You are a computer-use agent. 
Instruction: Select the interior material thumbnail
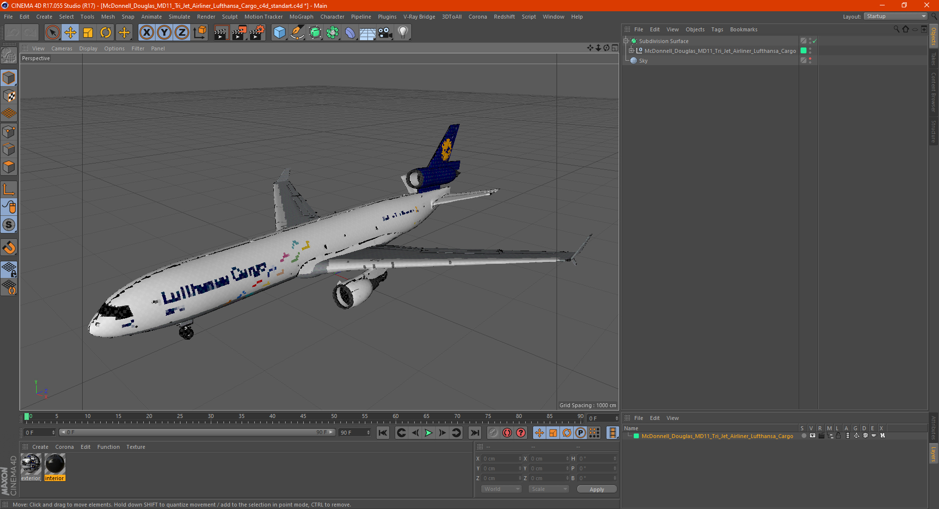pos(54,467)
